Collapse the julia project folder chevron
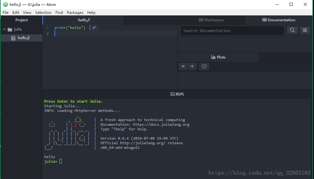The height and width of the screenshot is (179, 314). point(4,29)
